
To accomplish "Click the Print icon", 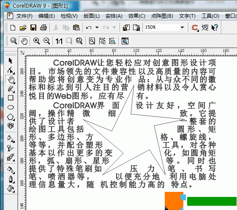I will (44, 27).
